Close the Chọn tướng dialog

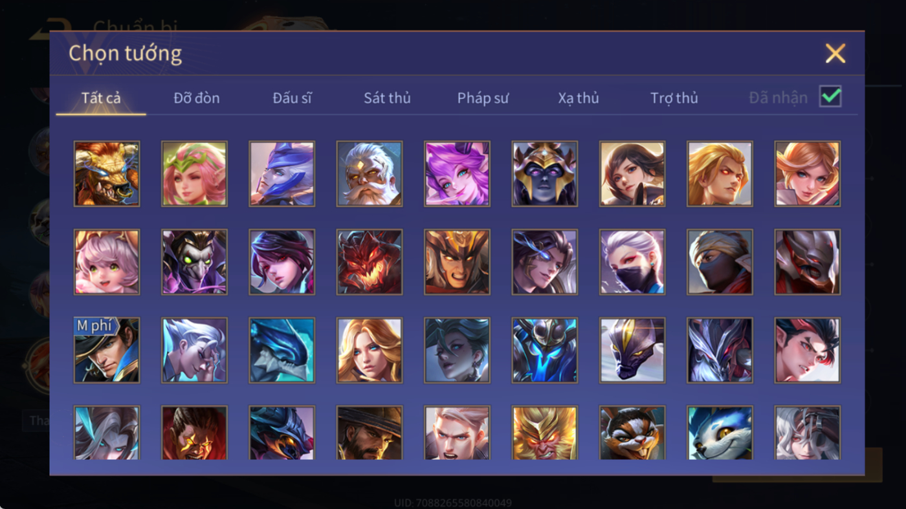[835, 53]
